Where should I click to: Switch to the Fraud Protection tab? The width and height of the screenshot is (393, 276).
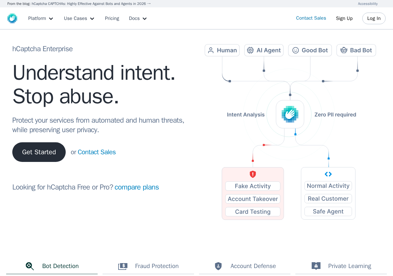pyautogui.click(x=148, y=266)
